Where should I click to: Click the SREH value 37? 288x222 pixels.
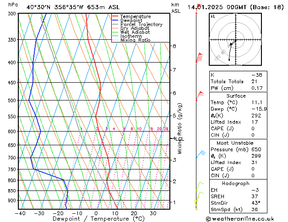pyautogui.click(x=255, y=196)
